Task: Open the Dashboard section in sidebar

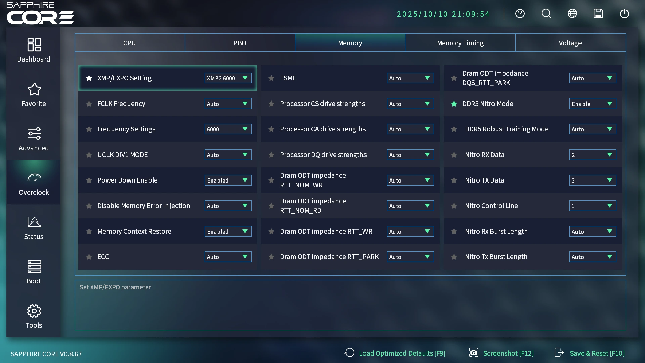Action: 34,50
